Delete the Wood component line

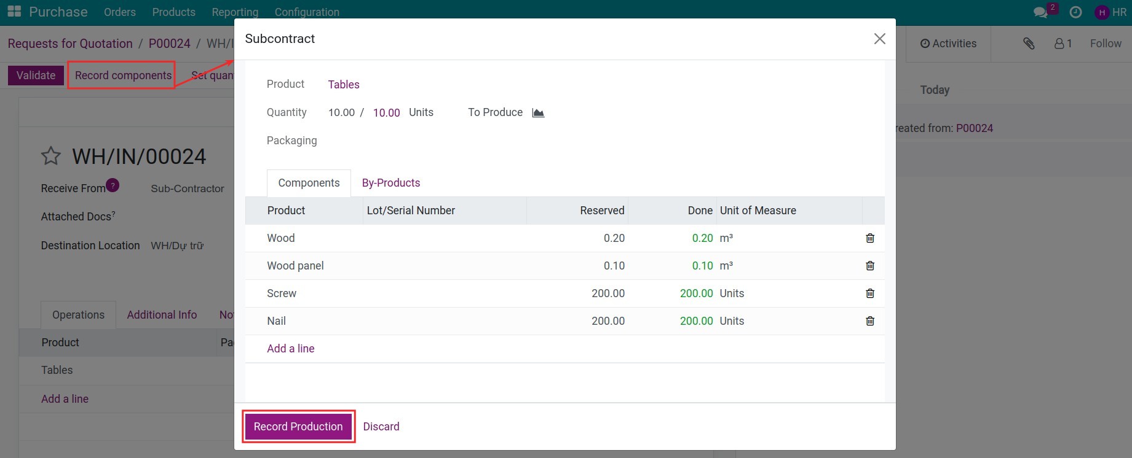[x=870, y=238]
